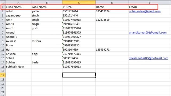
Task: Open the anandkumar001@gmail.com email link
Action: pyautogui.click(x=148, y=33)
